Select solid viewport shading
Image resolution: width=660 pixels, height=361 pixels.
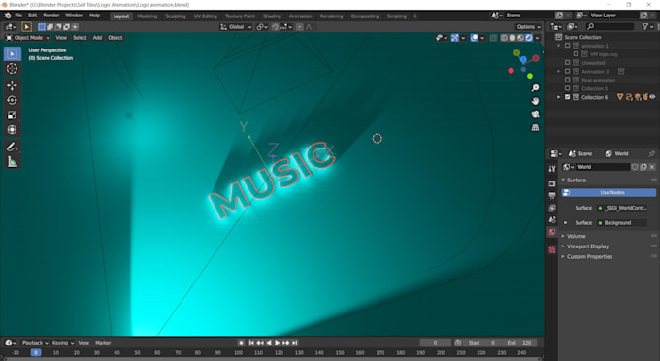512,38
